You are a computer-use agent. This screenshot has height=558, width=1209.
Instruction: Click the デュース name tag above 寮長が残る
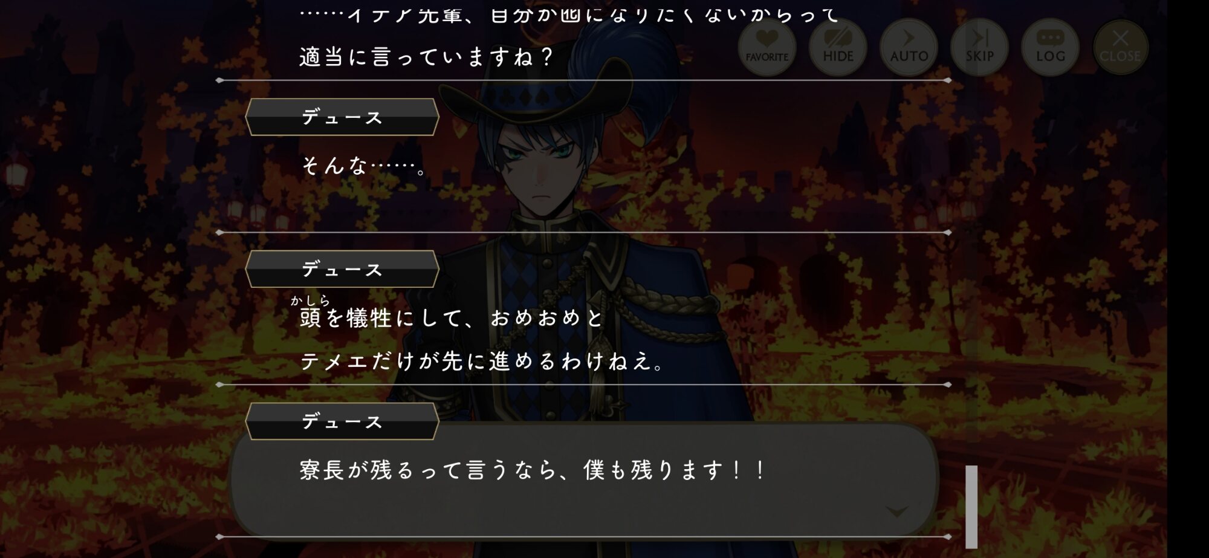tap(342, 421)
